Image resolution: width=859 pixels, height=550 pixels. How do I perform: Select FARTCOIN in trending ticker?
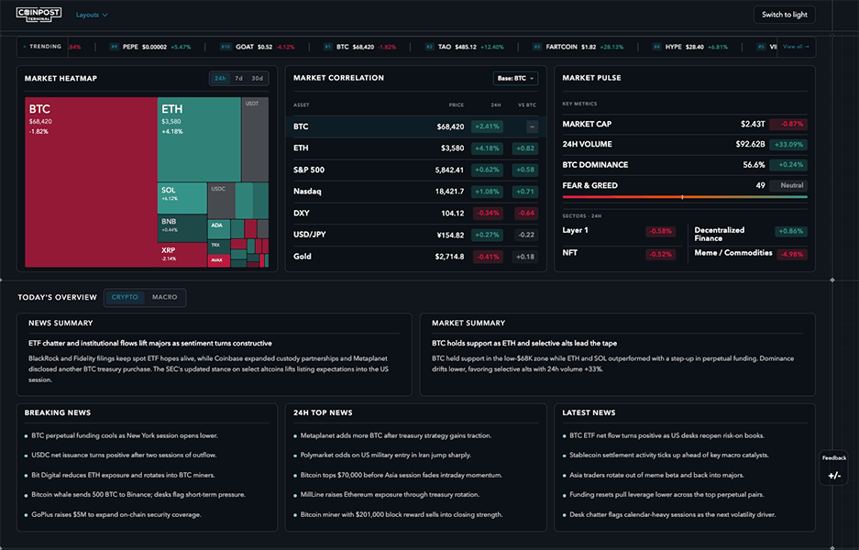click(x=578, y=47)
